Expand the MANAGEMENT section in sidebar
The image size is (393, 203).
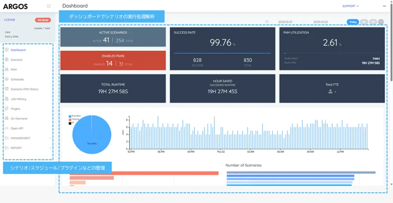pyautogui.click(x=20, y=138)
